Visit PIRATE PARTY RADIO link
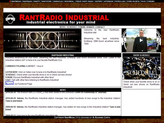Viewport: 164px width, 123px height. [x=84, y=1]
